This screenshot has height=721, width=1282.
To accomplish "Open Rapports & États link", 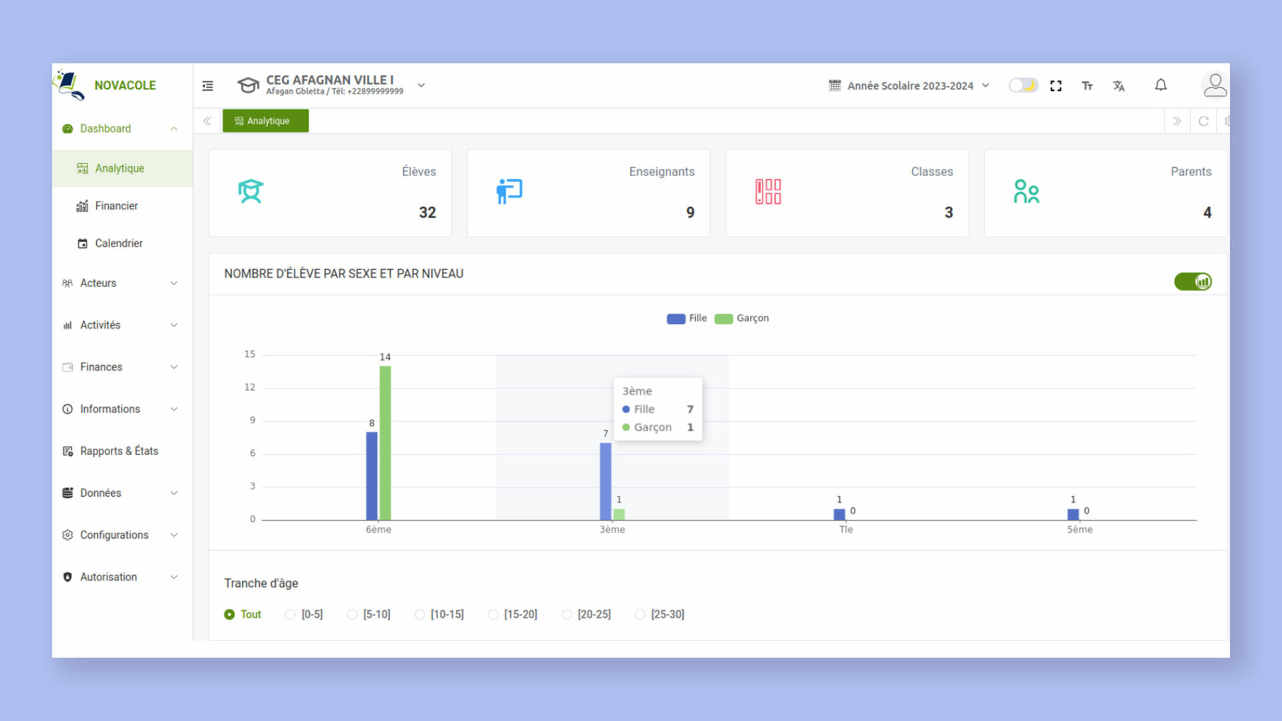I will (x=119, y=451).
